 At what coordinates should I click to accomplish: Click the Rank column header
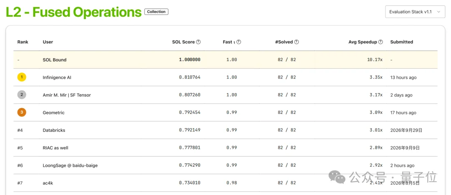(x=23, y=42)
